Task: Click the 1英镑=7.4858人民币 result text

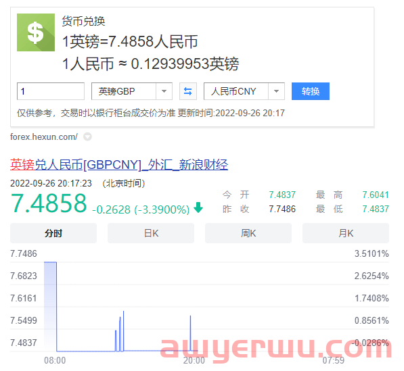Action: 130,41
